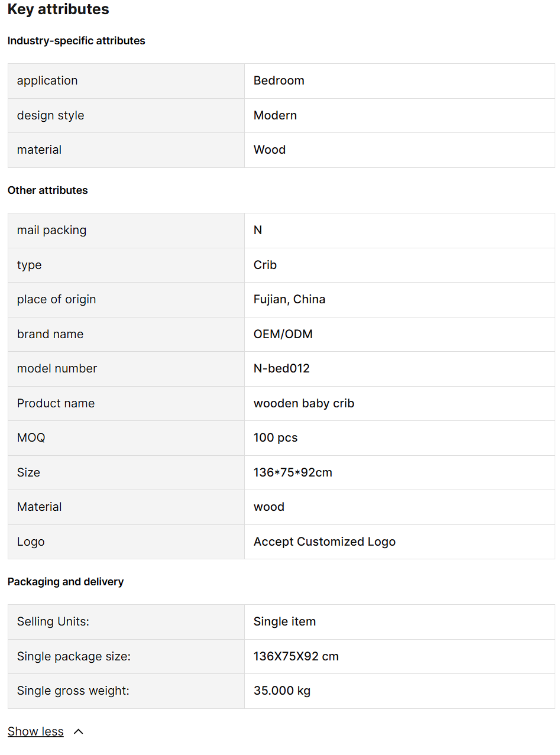Viewport: 560px width, 755px height.
Task: Click the Show less link
Action: click(35, 731)
